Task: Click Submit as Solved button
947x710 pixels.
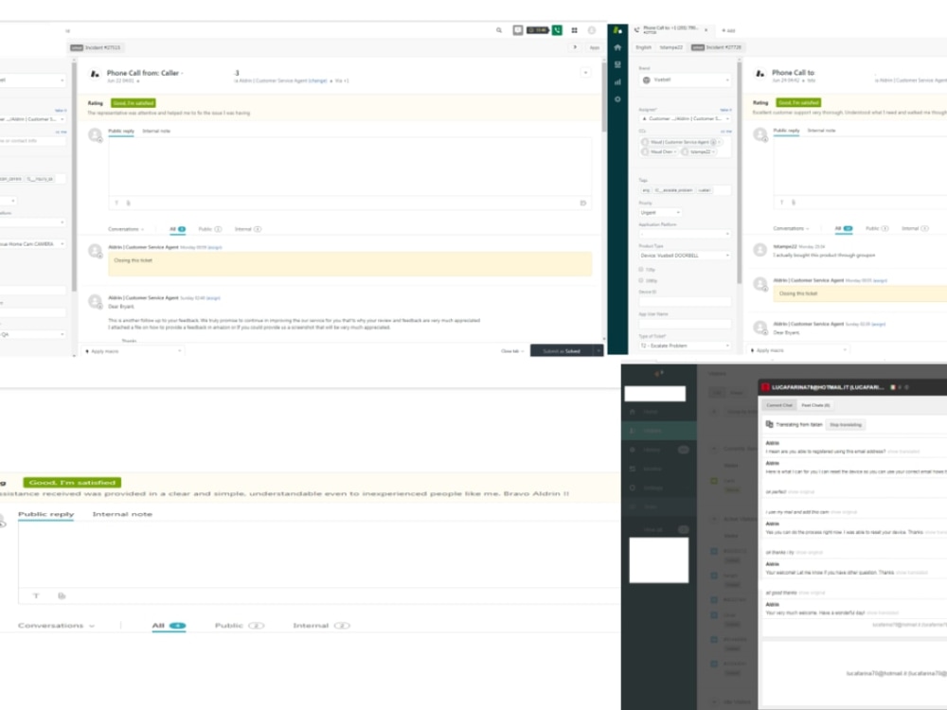Action: (x=562, y=351)
